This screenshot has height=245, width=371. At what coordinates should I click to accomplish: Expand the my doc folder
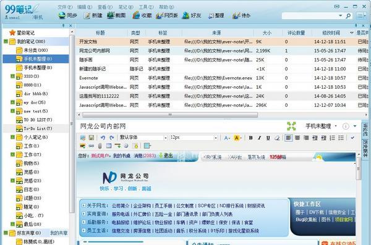click(x=12, y=102)
